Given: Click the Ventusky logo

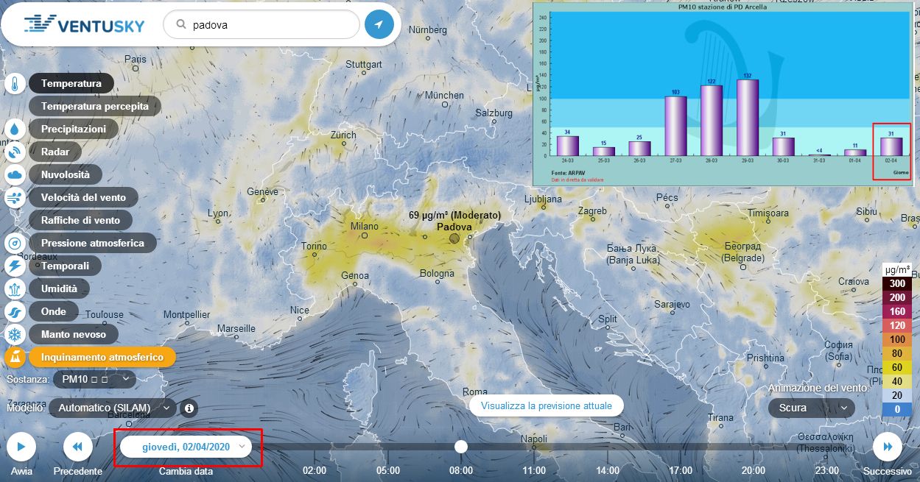Looking at the screenshot, I should pos(84,25).
